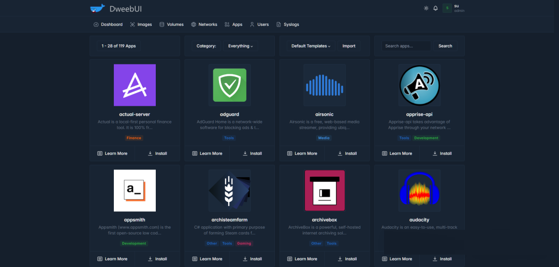Click the adguard green shield logo
Image resolution: width=559 pixels, height=267 pixels.
[230, 85]
